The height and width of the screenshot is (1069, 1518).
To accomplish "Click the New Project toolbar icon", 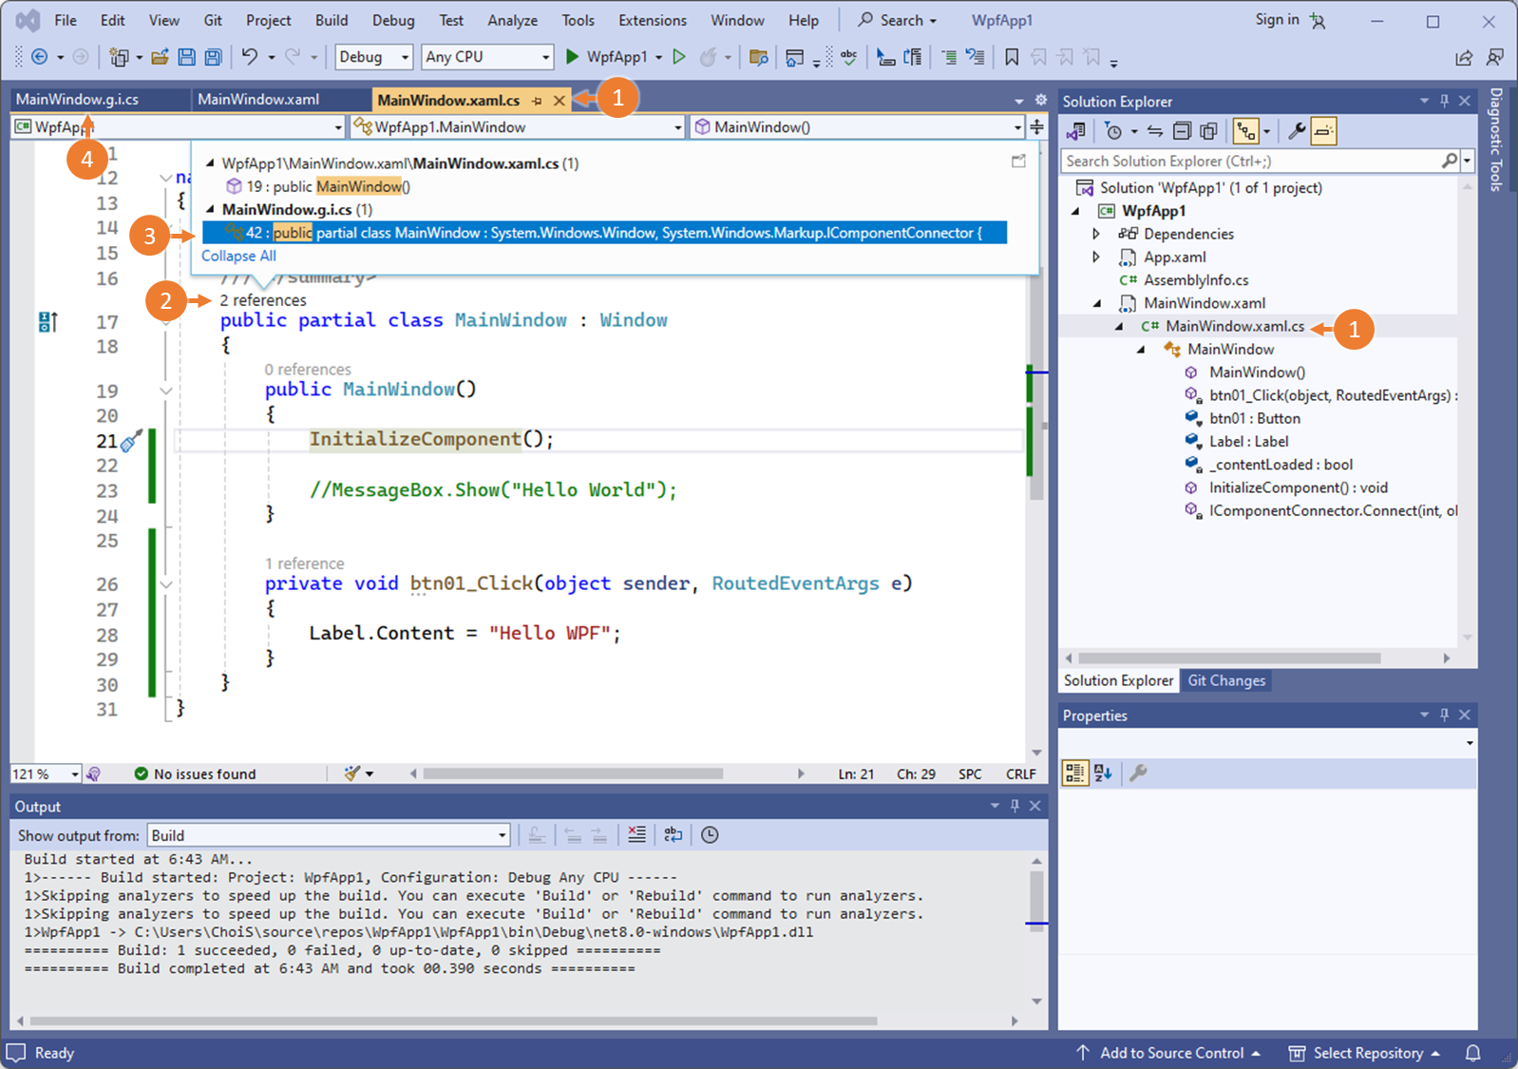I will 119,57.
